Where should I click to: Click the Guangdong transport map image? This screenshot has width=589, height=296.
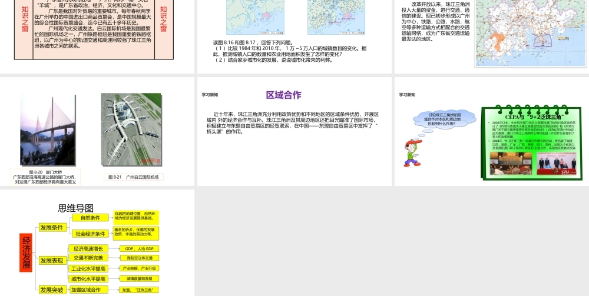(x=531, y=34)
